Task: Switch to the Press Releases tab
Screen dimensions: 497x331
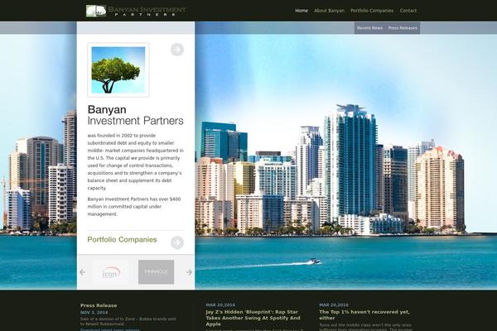Action: [x=403, y=28]
